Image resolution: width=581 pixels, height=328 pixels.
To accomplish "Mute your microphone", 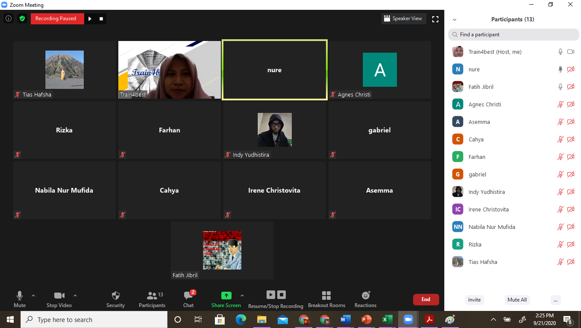I will (20, 299).
